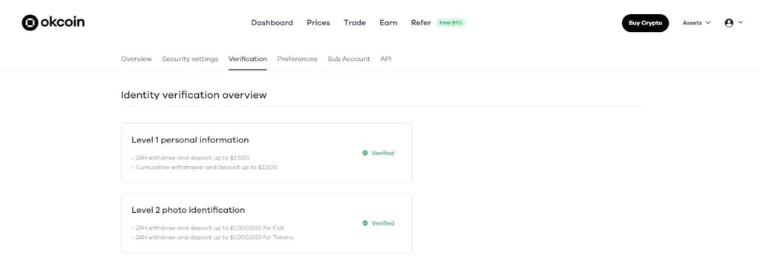This screenshot has height=273, width=760.
Task: Open the Security settings tab
Action: (190, 59)
